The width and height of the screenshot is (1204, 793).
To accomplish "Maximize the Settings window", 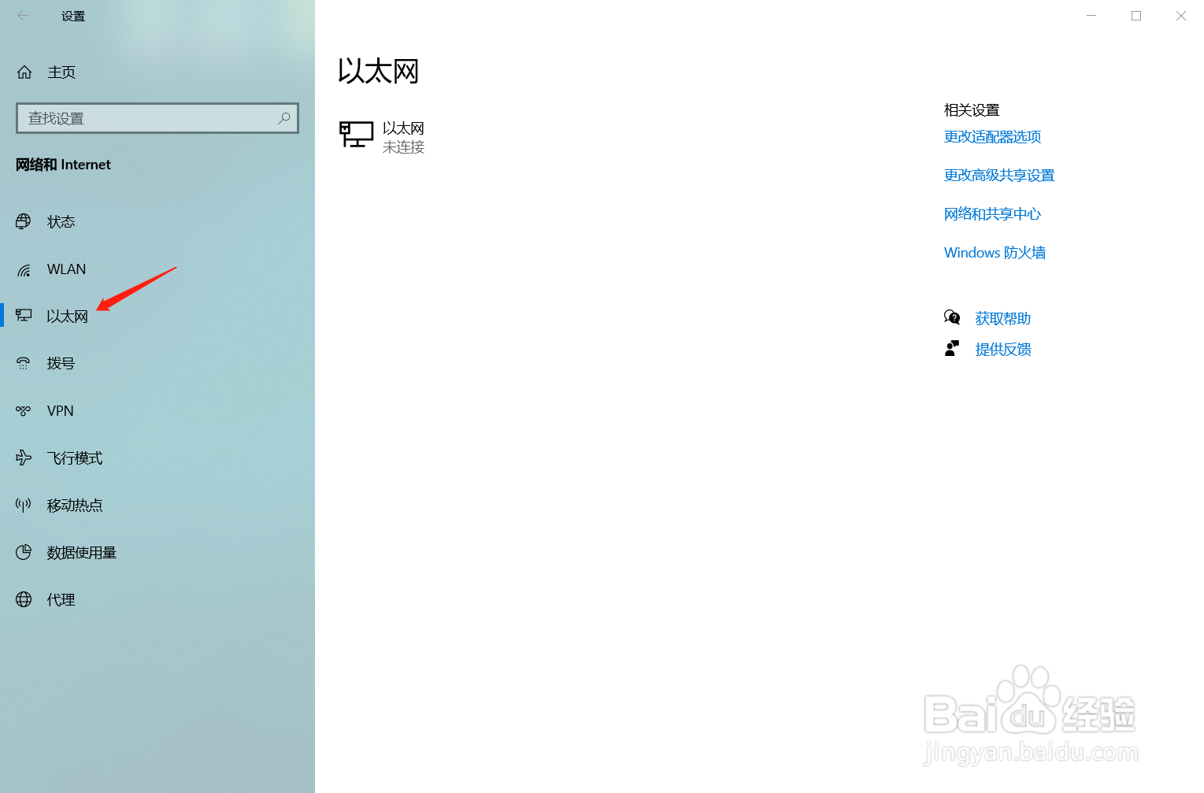I will 1136,16.
